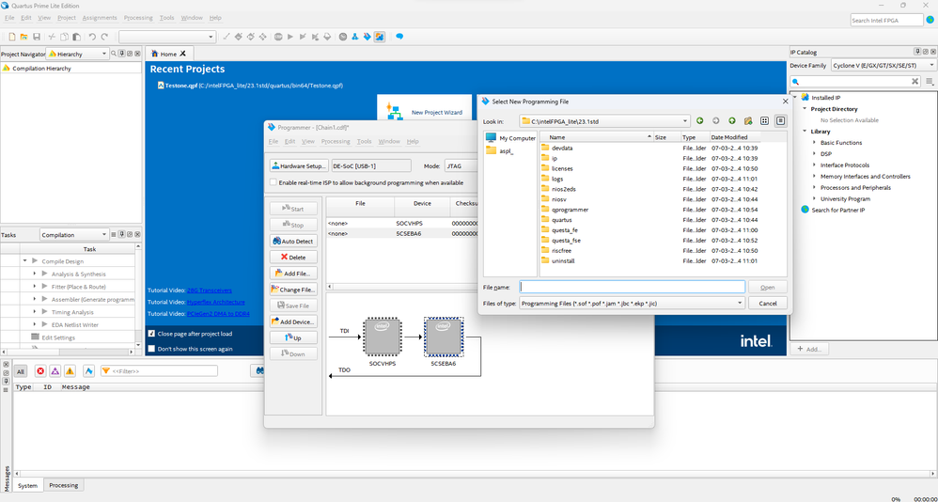
Task: Create new folder in file dialog
Action: 748,121
